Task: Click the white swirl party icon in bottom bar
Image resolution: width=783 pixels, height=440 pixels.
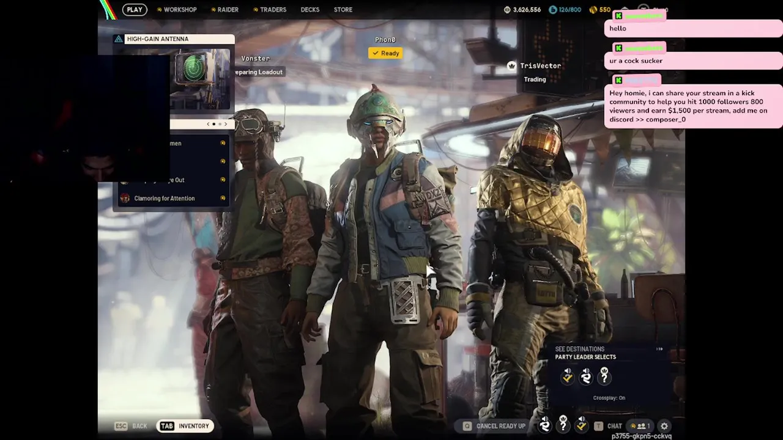Action: 544,426
